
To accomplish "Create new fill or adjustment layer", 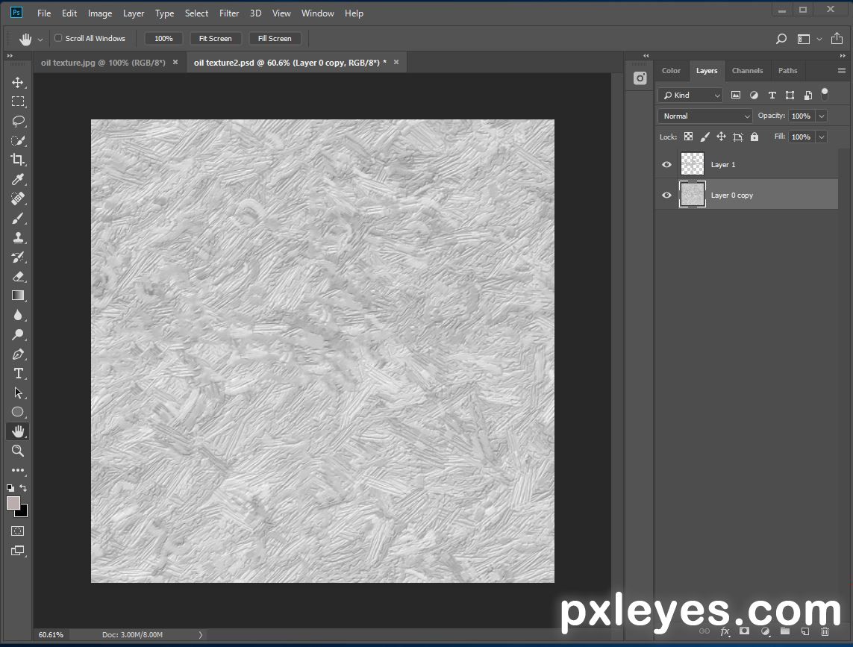I will 765,631.
